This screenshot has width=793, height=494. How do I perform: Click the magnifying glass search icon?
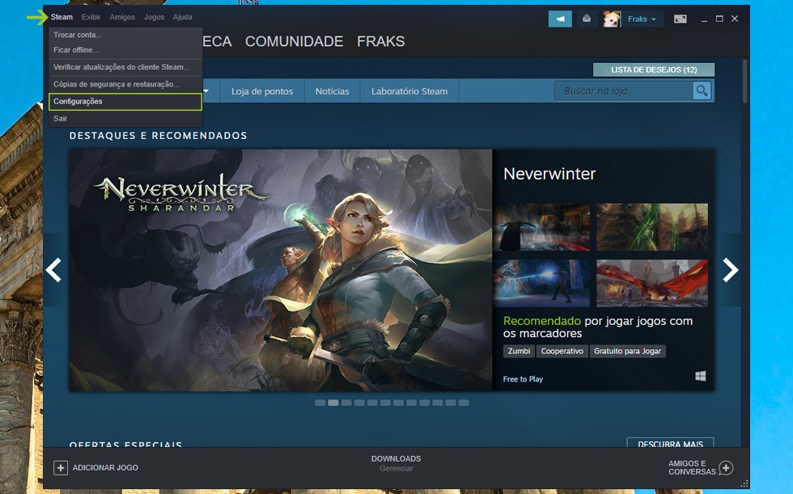click(x=702, y=91)
